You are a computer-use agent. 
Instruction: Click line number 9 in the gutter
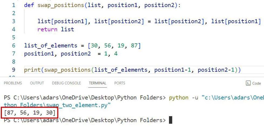pyautogui.click(x=14, y=70)
